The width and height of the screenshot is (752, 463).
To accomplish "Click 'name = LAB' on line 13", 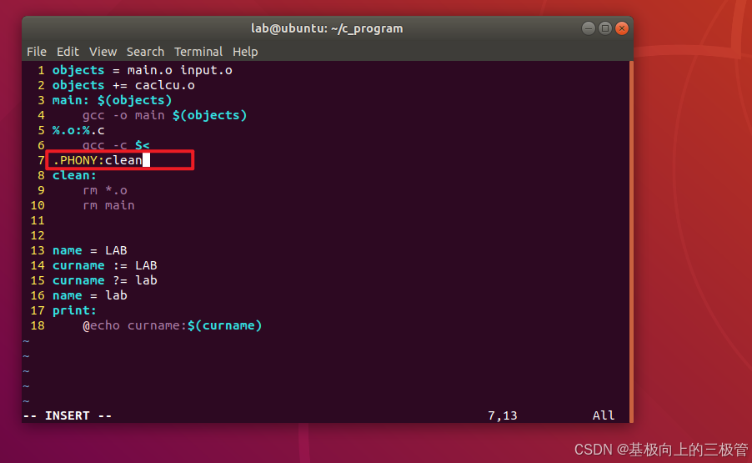I will 90,250.
